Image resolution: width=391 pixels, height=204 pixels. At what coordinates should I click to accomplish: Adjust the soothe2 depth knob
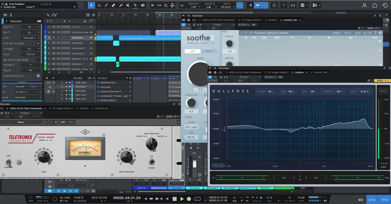pyautogui.click(x=200, y=74)
